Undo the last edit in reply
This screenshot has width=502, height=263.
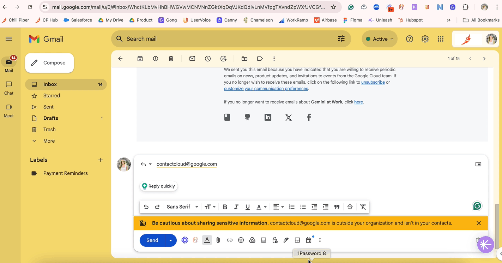coord(146,207)
